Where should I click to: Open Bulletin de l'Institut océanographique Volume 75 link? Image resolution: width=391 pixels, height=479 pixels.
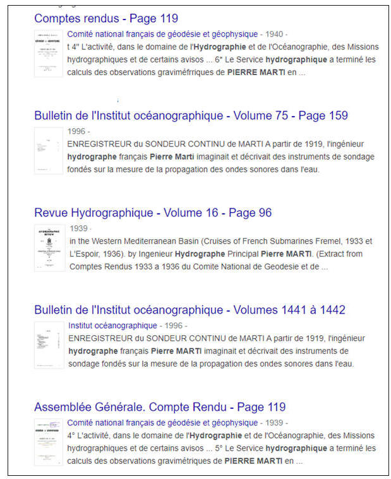point(191,115)
